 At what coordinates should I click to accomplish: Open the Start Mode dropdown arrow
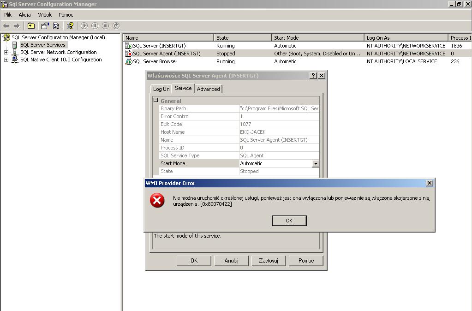click(x=316, y=163)
